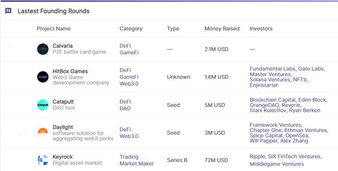The width and height of the screenshot is (338, 171).
Task: Open Framework Ventures investor link
Action: click(x=276, y=125)
